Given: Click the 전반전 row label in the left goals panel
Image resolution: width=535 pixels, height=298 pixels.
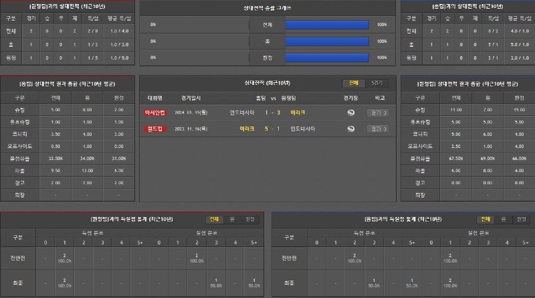Looking at the screenshot, I should coord(18,258).
